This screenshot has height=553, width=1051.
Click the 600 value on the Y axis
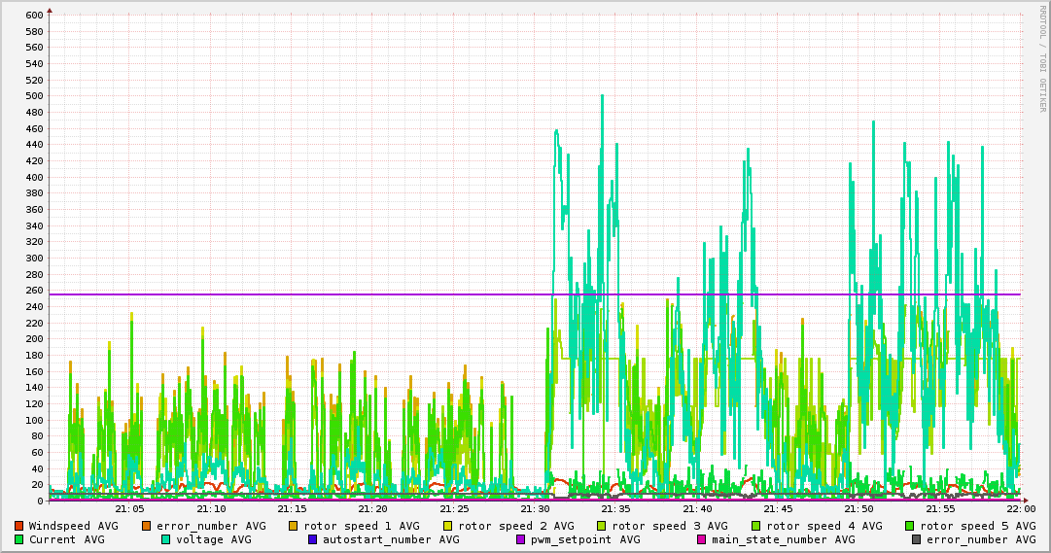tap(34, 15)
